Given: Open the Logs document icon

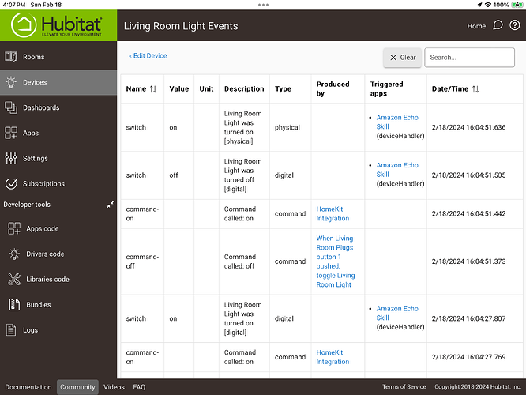Looking at the screenshot, I should 11,330.
